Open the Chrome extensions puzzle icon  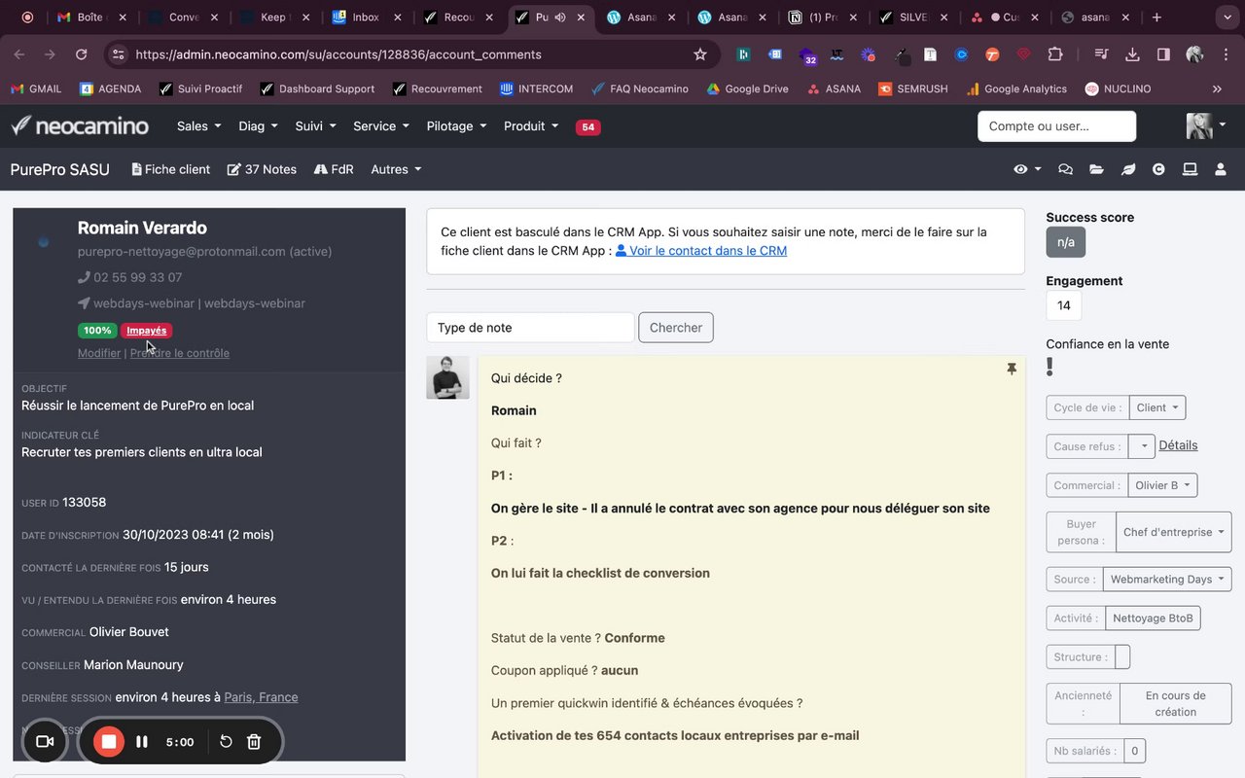click(x=1055, y=54)
